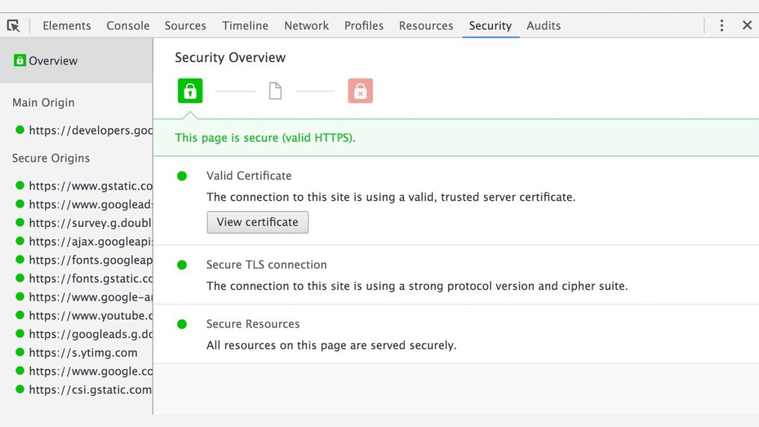Select the Overview item in sidebar
The width and height of the screenshot is (759, 427).
point(53,61)
